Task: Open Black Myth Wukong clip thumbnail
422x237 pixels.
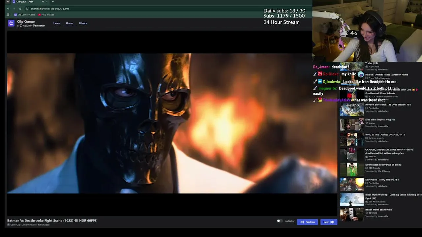Action: (x=352, y=200)
